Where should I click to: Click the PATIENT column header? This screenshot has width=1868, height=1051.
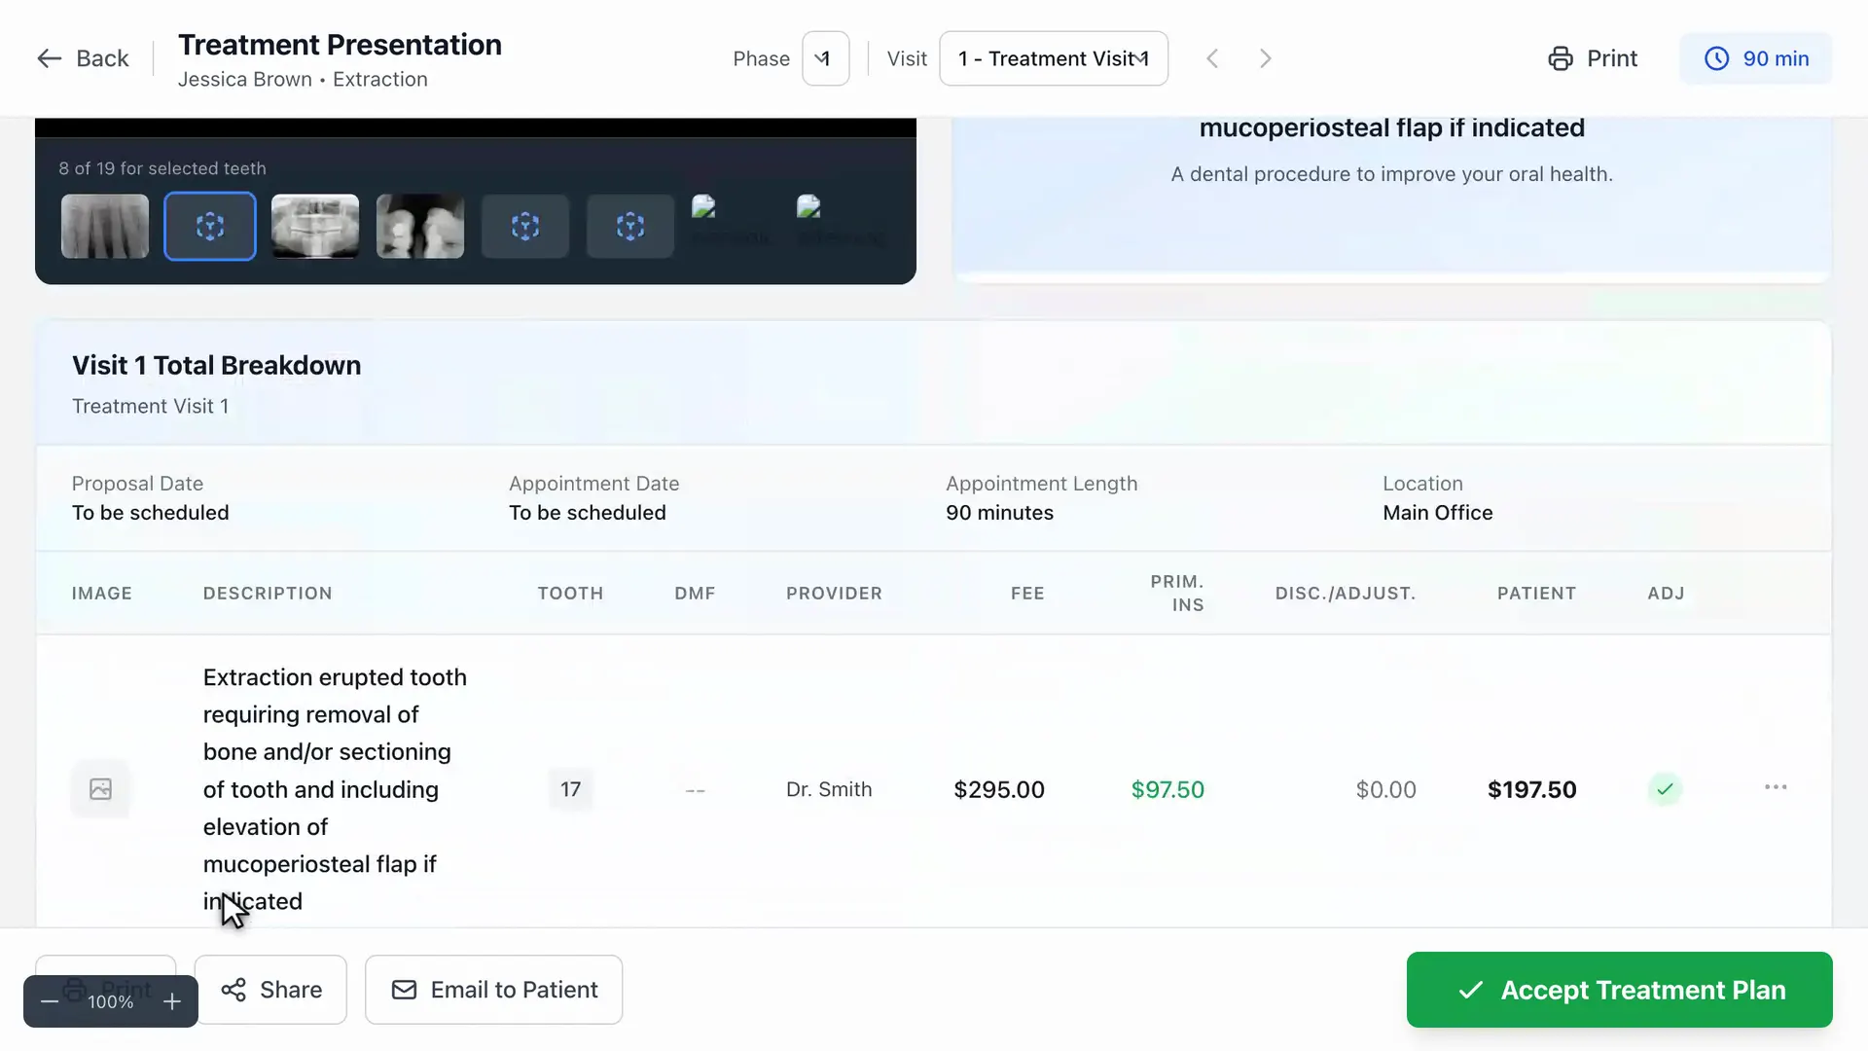click(1536, 594)
